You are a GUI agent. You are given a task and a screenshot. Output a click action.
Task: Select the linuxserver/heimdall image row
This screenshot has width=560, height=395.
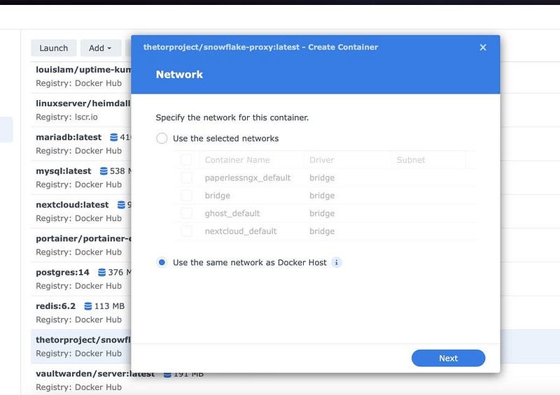tap(81, 110)
